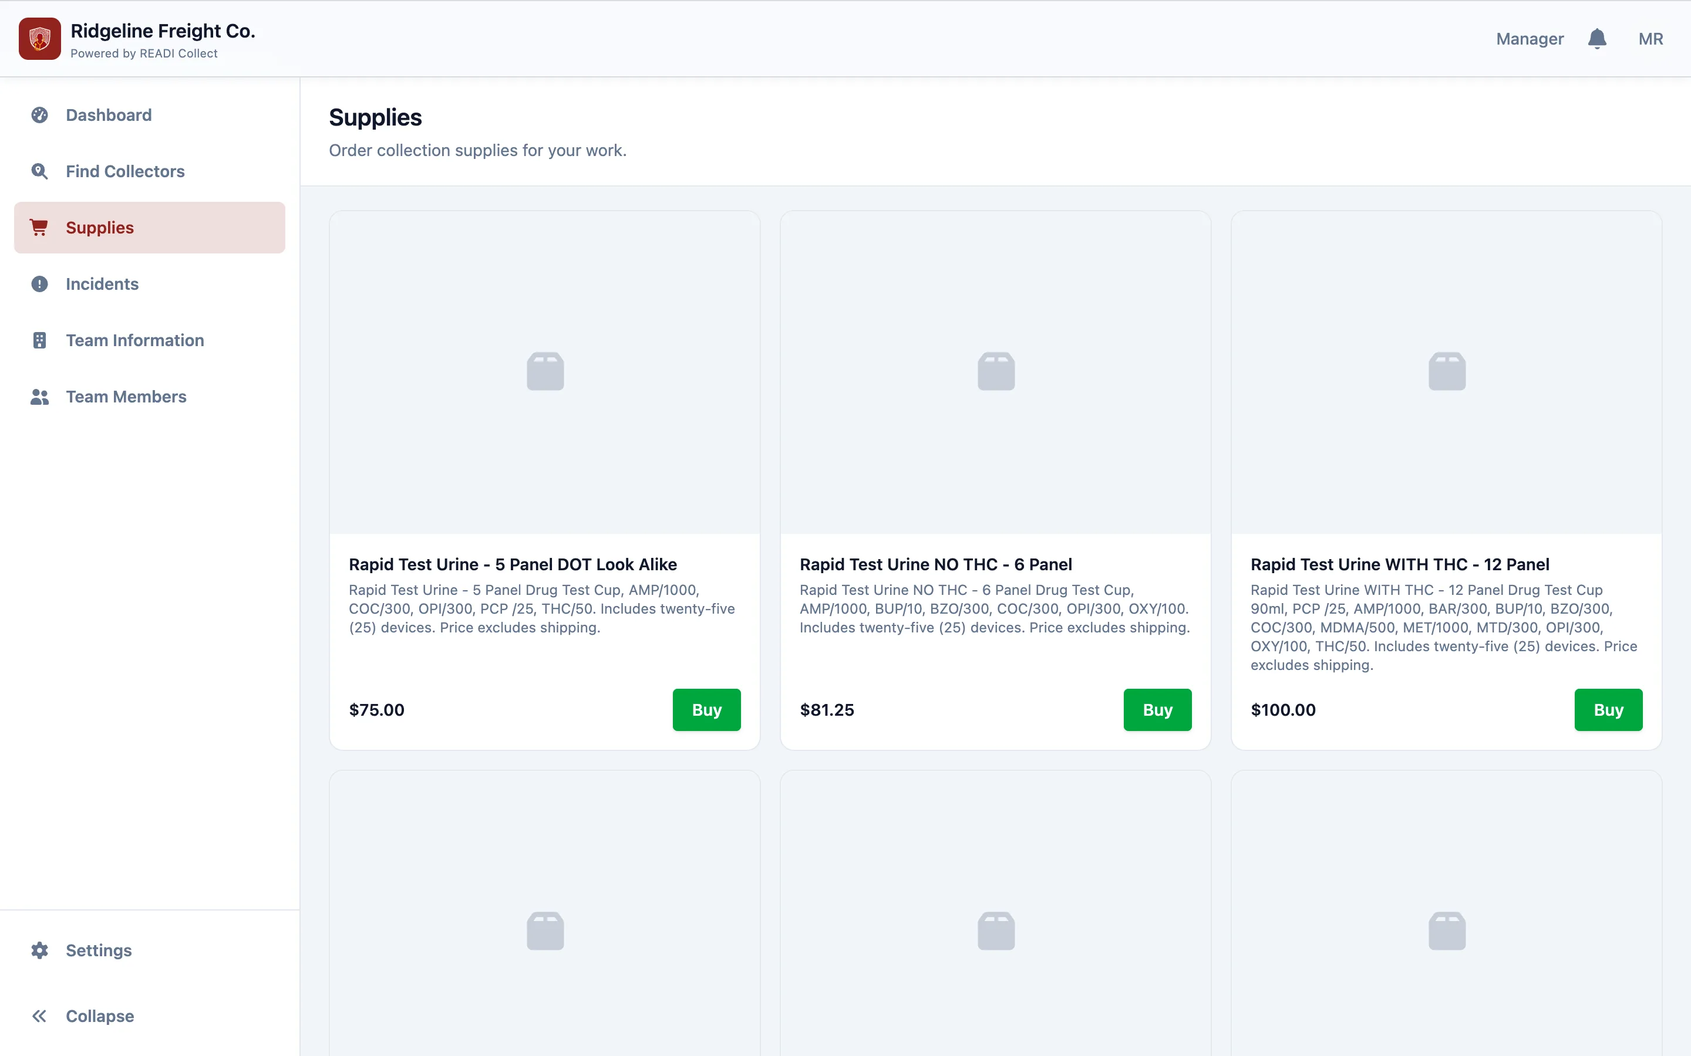Click the Collapse double-chevron icon

tap(40, 1016)
